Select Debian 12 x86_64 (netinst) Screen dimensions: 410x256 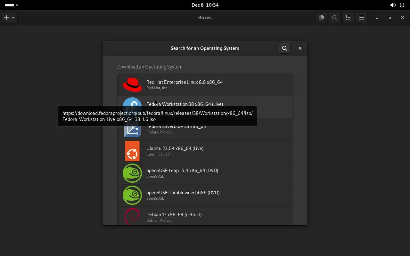205,216
